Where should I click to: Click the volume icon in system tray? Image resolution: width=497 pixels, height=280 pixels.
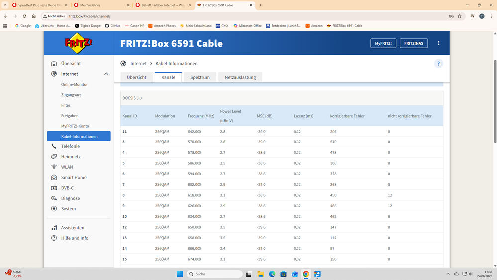[x=471, y=274]
